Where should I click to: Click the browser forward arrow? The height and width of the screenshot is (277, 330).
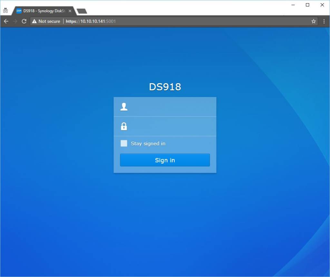(x=15, y=21)
